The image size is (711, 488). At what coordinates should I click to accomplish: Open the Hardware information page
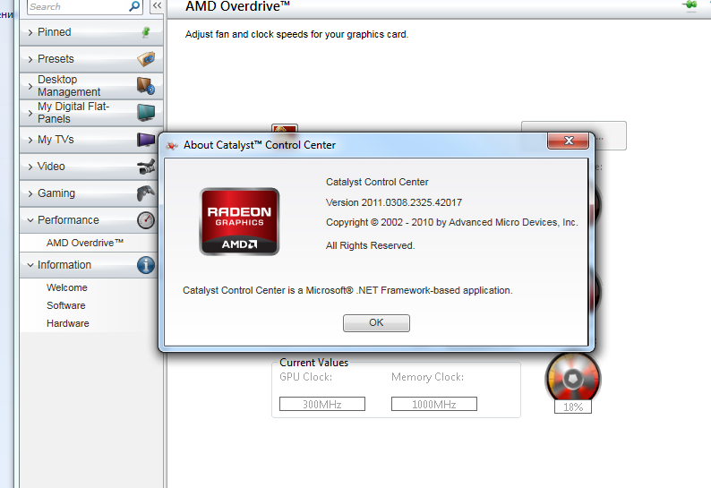point(67,323)
